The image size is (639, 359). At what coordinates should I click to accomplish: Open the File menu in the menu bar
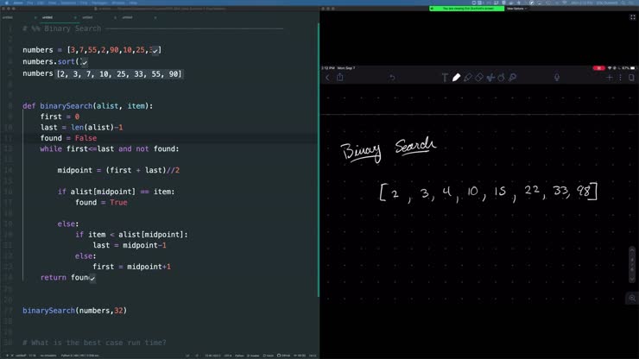29,3
